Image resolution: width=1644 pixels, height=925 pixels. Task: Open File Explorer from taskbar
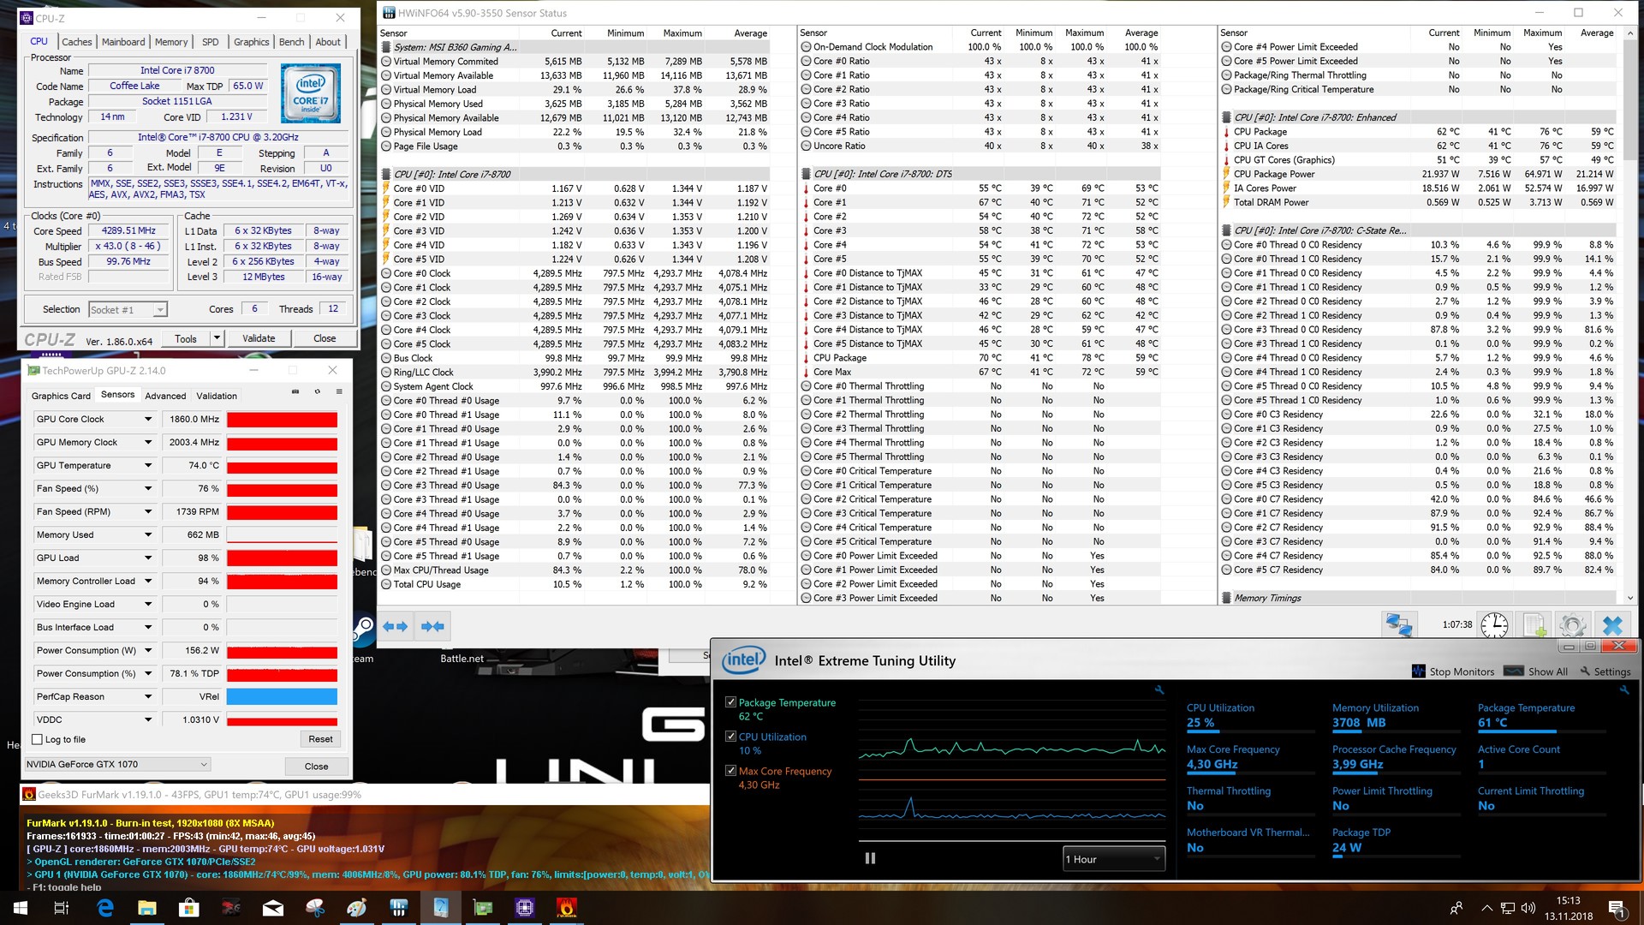(147, 908)
